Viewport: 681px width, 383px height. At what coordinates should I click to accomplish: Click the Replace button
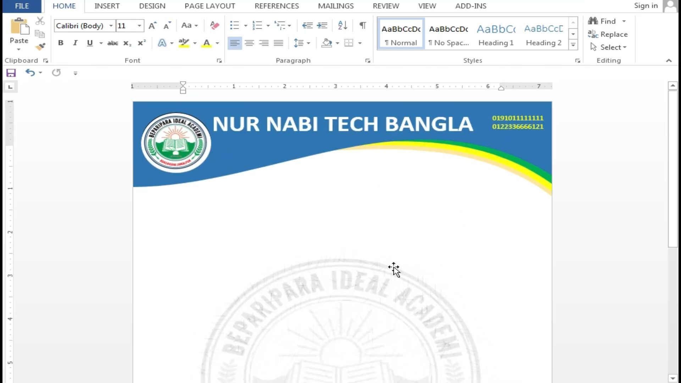click(x=608, y=34)
